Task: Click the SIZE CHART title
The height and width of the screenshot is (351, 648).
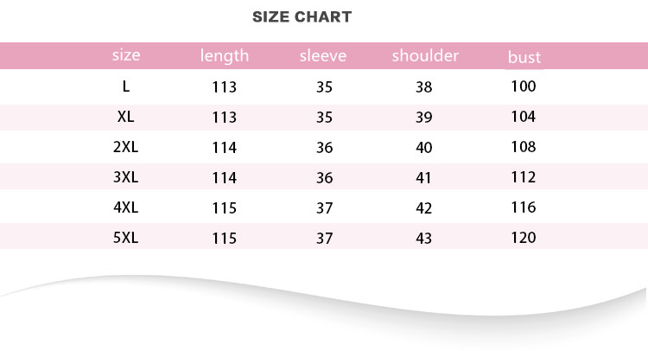Action: [302, 17]
